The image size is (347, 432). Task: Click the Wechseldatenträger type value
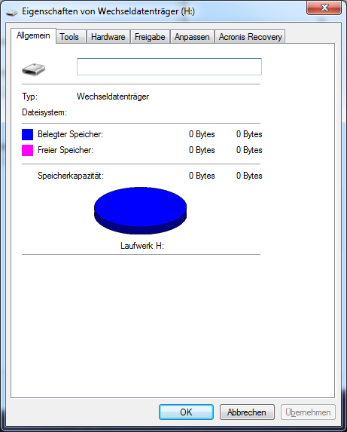[x=113, y=97]
